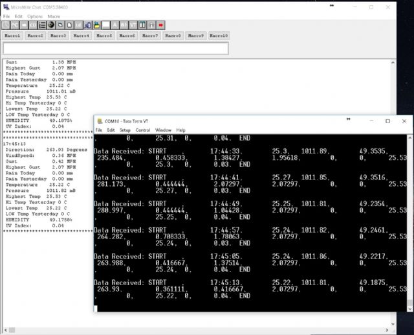Click the dark globe toolbar icon
The height and width of the screenshot is (335, 414).
51,25
